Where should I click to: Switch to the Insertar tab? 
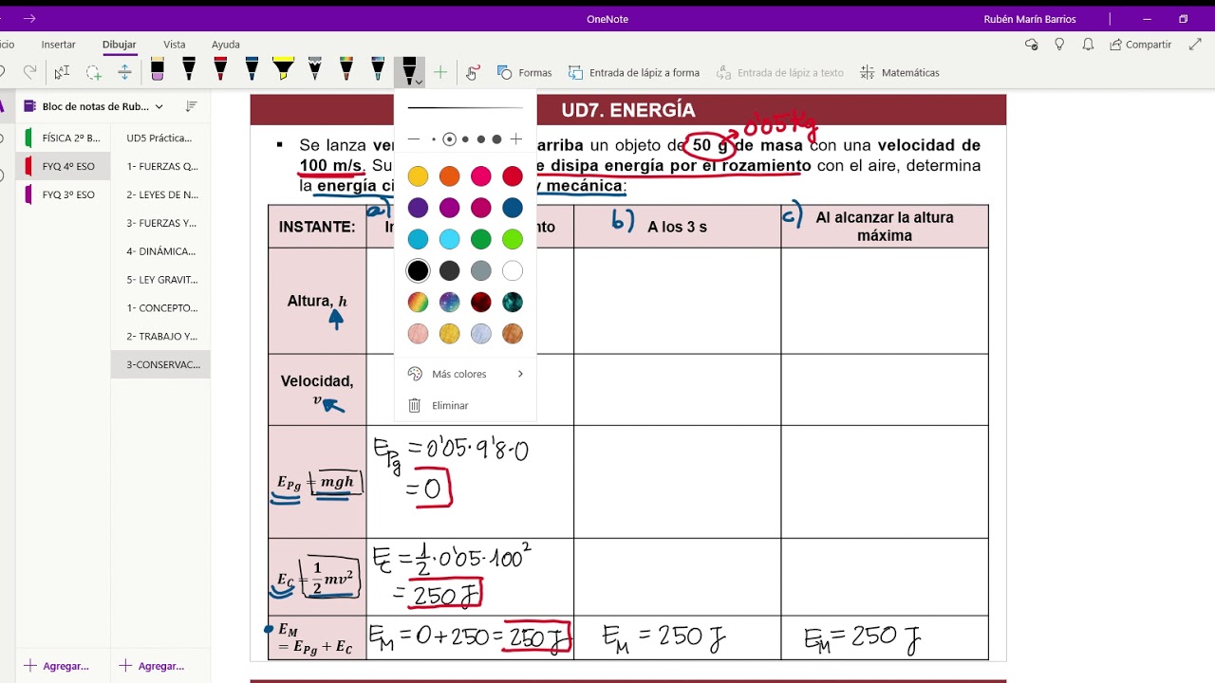tap(58, 45)
